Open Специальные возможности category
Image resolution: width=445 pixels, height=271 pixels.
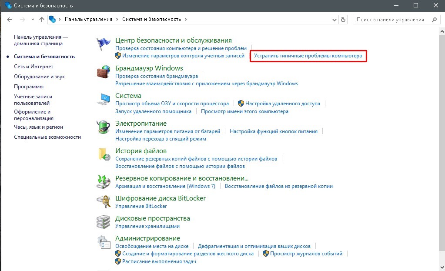pyautogui.click(x=47, y=137)
